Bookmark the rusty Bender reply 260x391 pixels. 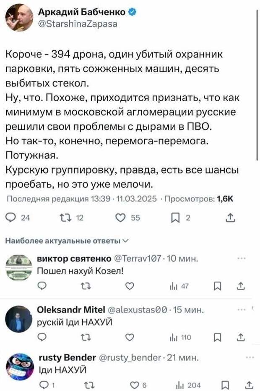click(225, 386)
